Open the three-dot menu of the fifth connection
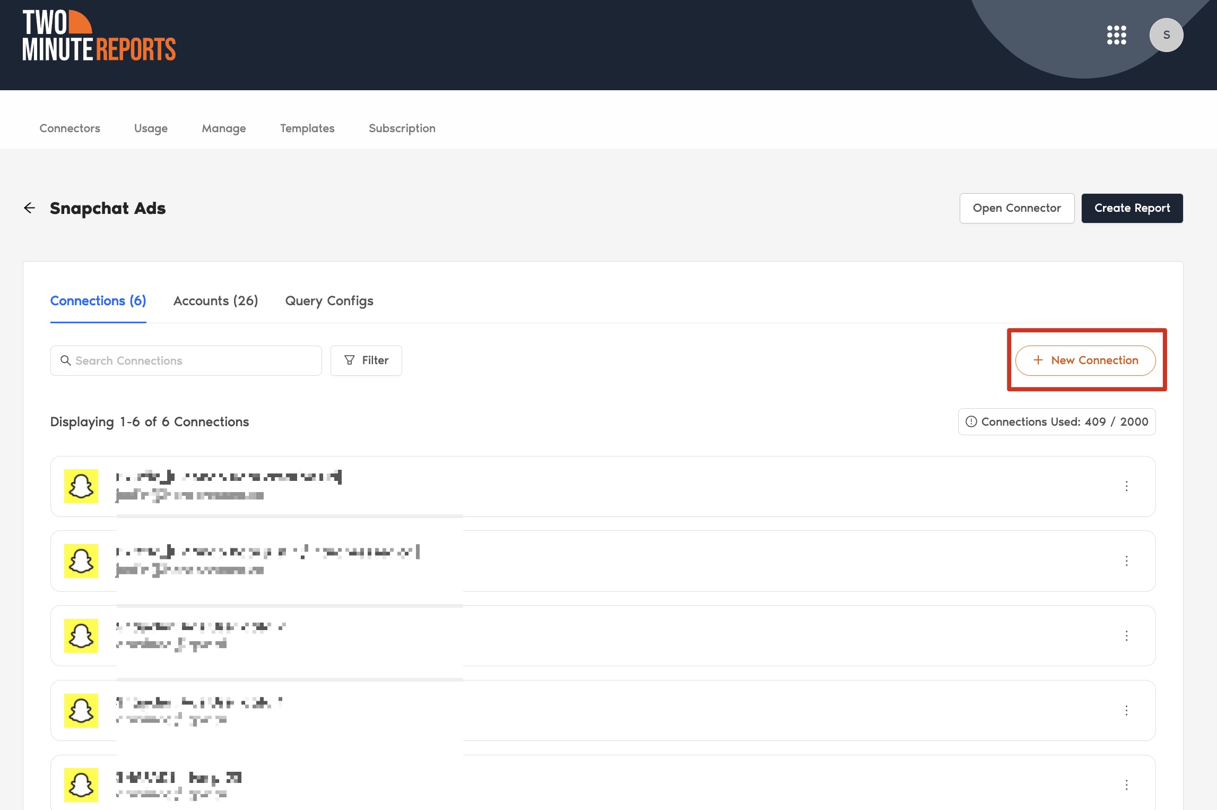The width and height of the screenshot is (1217, 810). point(1126,785)
